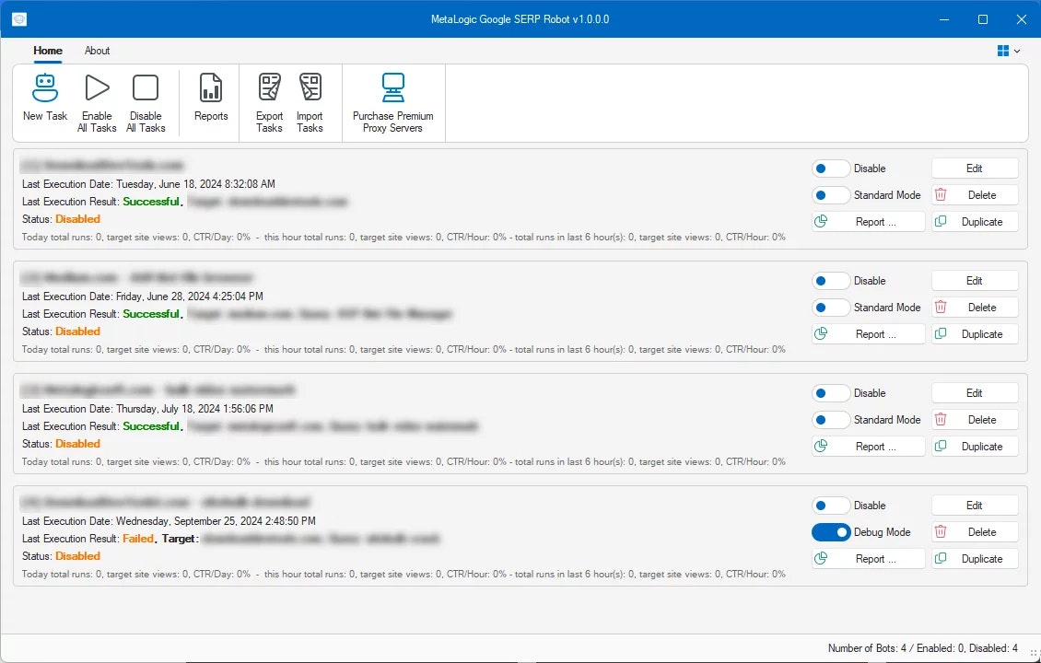
Task: Click the Failed result text
Action: (138, 539)
